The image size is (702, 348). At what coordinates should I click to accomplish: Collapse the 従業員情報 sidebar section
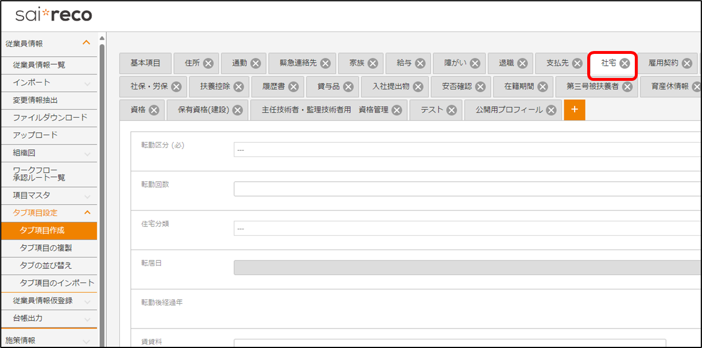tap(87, 43)
